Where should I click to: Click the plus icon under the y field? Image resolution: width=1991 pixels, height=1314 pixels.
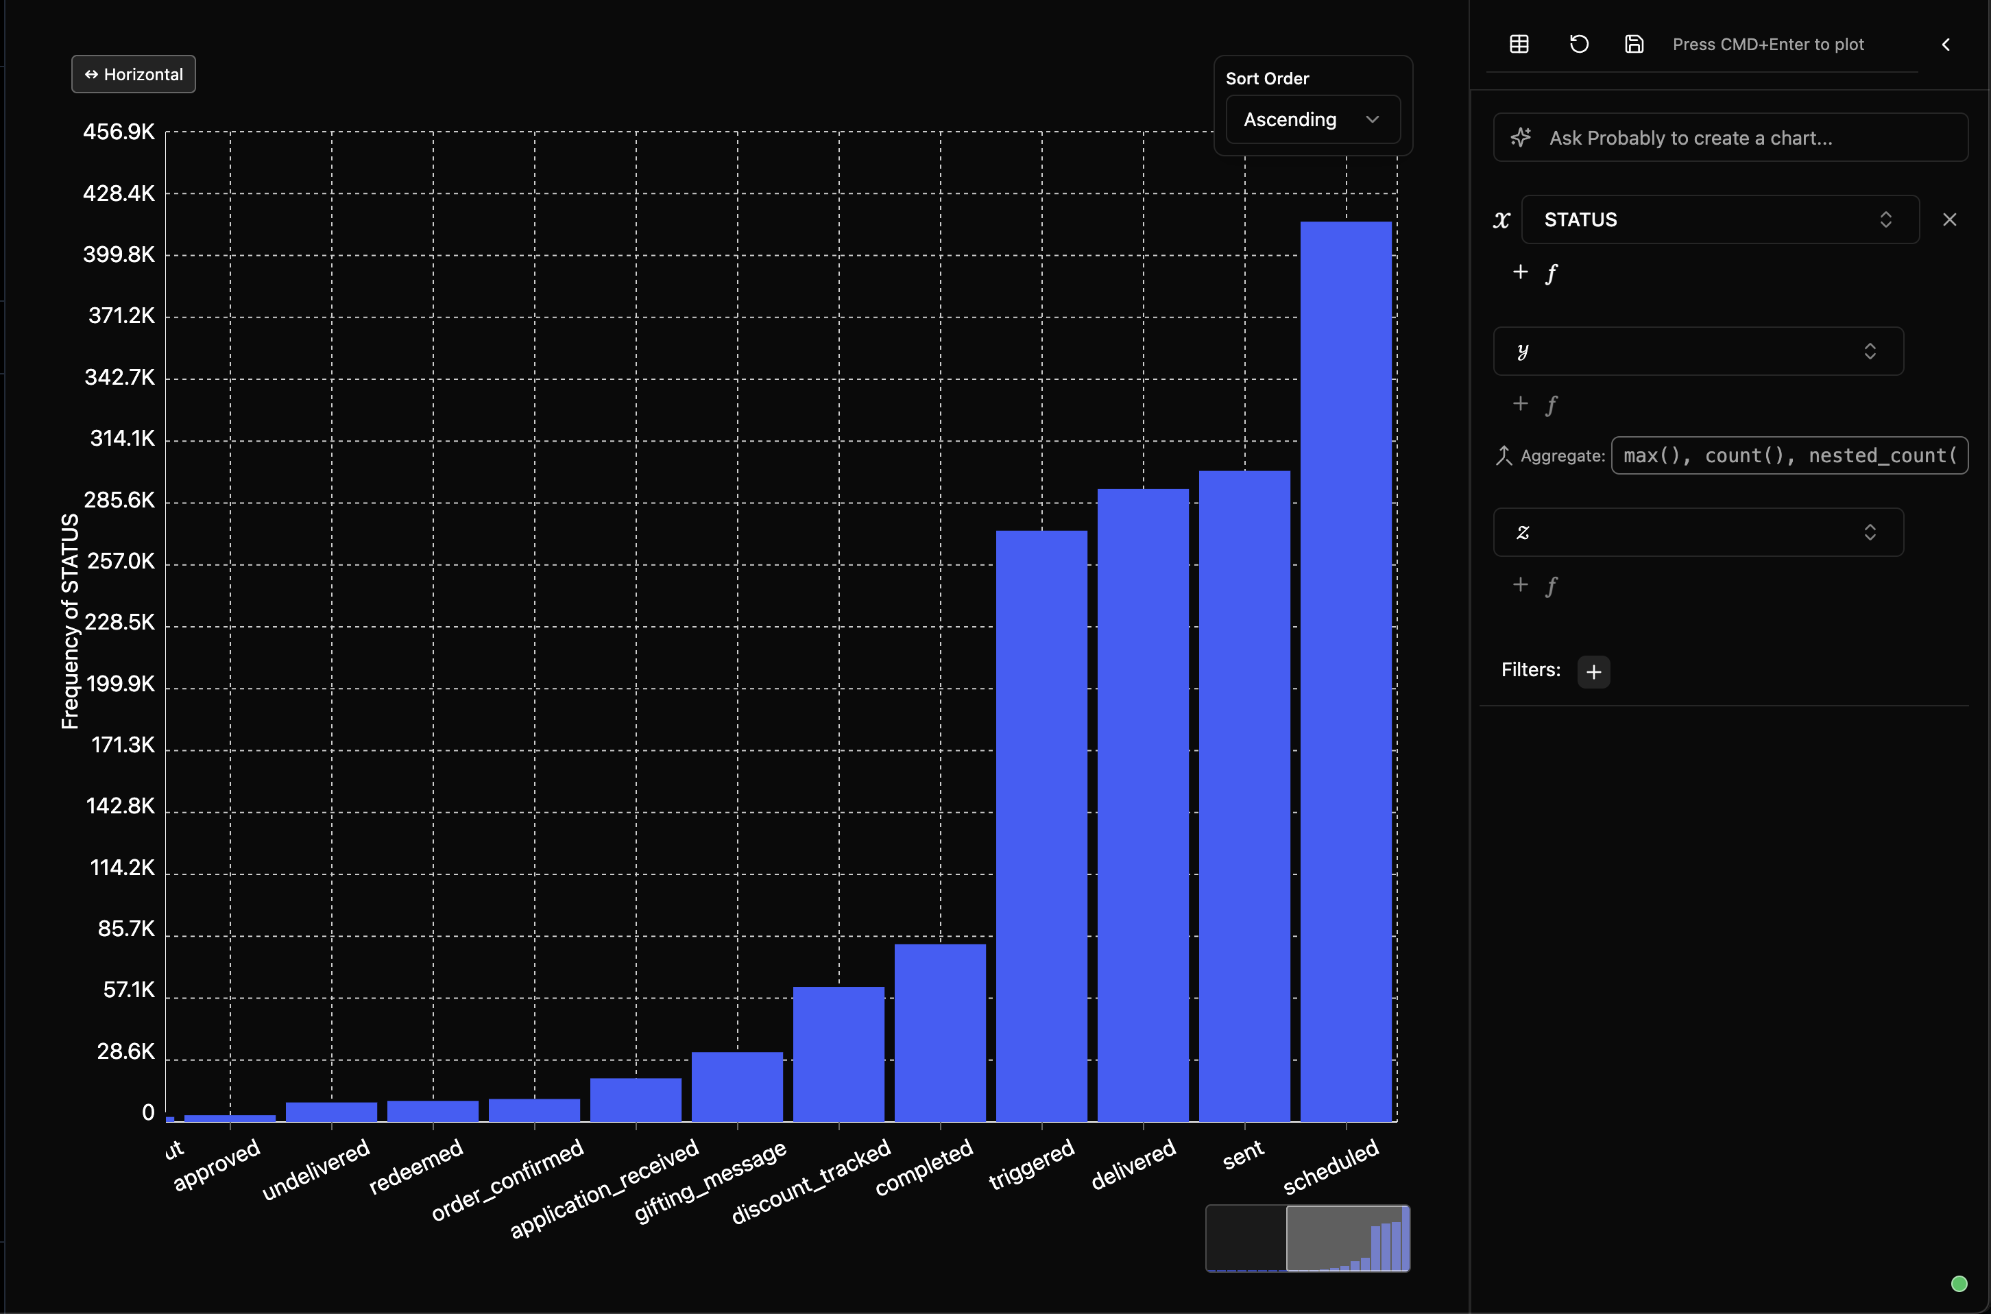pos(1521,403)
